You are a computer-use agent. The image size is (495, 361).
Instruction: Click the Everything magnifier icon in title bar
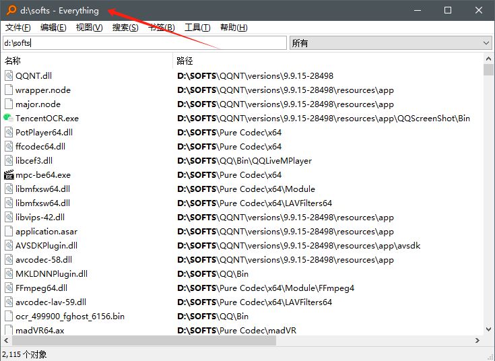(11, 10)
